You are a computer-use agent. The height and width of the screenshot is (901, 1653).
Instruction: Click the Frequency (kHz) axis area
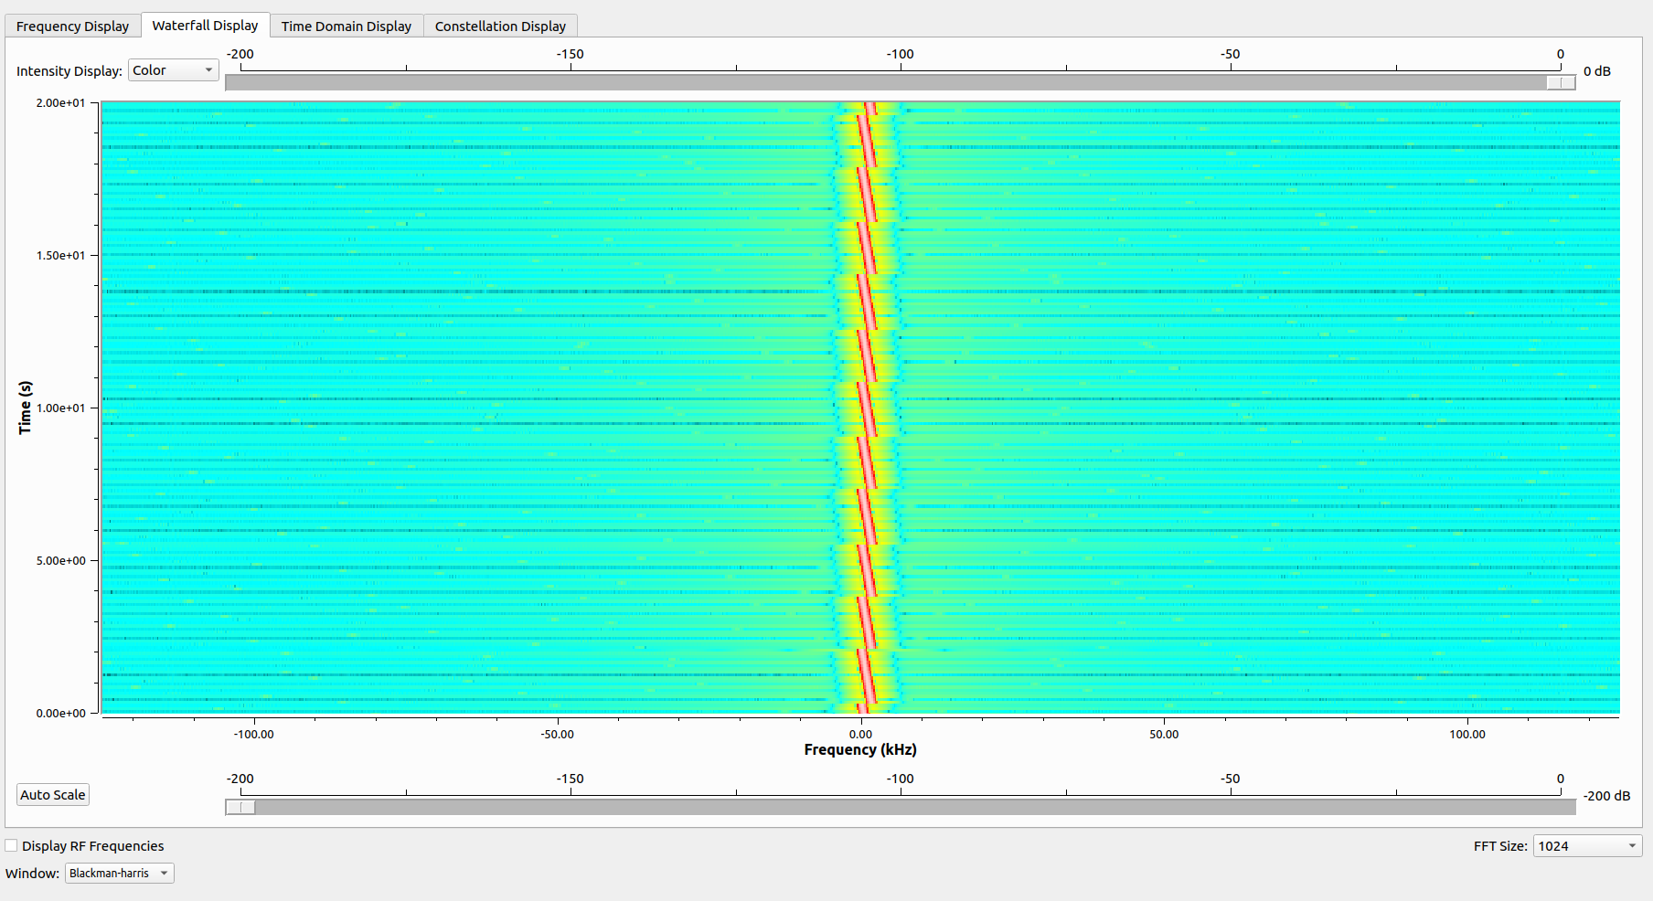858,749
